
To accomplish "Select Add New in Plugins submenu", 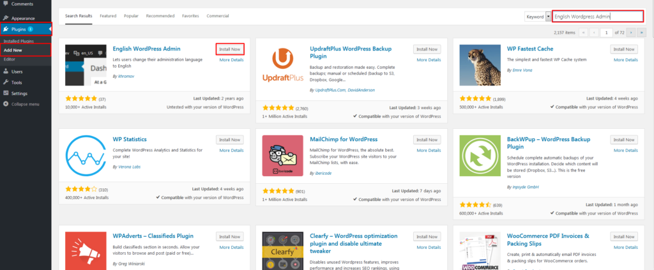I will tap(13, 50).
